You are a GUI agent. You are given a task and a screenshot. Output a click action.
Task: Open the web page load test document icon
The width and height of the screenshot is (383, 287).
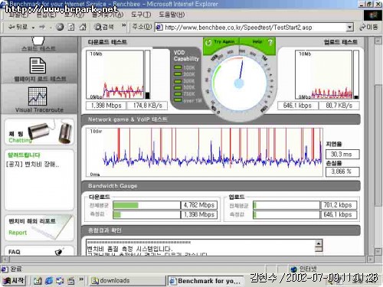(38, 65)
